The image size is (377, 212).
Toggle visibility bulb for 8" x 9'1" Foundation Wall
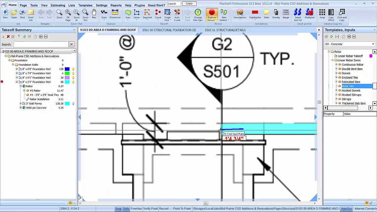(73, 78)
